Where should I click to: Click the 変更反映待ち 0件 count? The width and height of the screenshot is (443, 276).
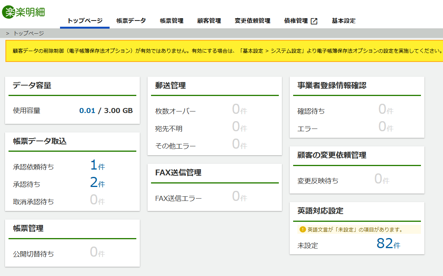[x=382, y=179]
